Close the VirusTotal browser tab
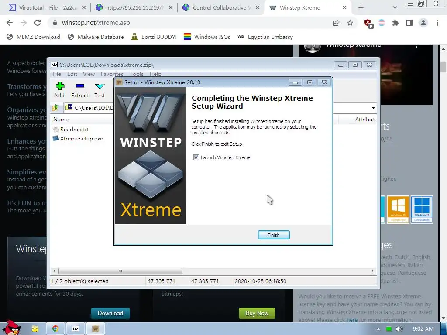 coord(84,8)
